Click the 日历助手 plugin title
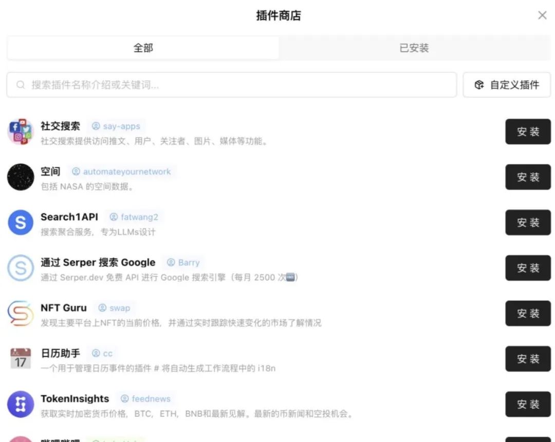The image size is (555, 442). [x=60, y=353]
